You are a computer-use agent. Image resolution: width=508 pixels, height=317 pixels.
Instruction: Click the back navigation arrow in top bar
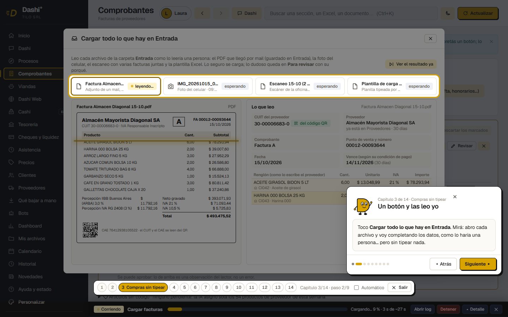(202, 13)
